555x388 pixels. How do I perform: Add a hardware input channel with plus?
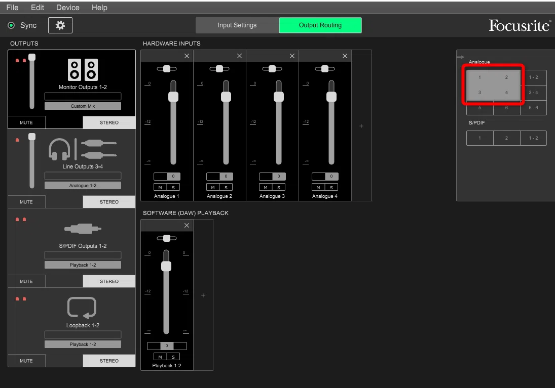pyautogui.click(x=361, y=126)
